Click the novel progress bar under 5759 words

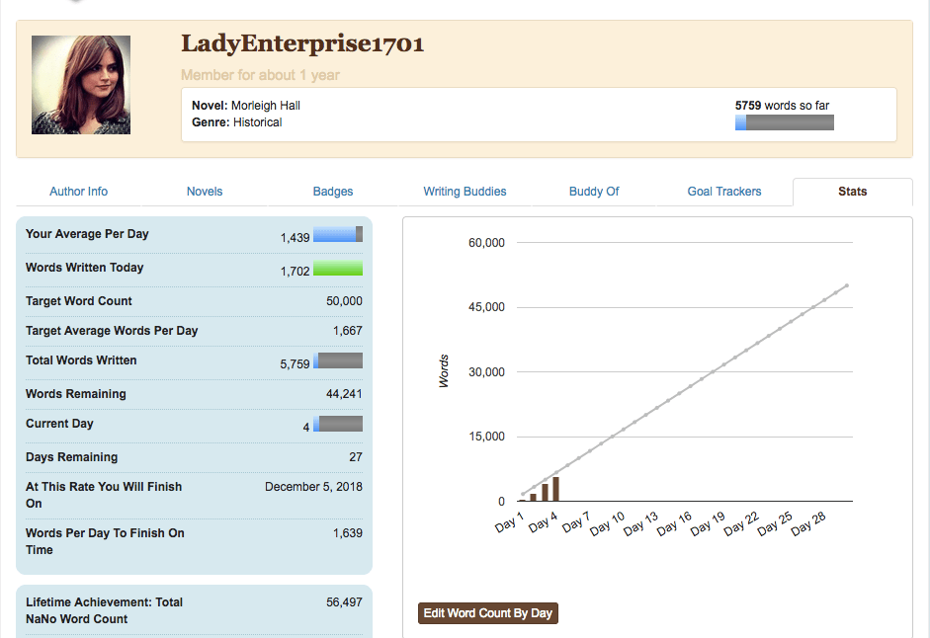(x=784, y=122)
